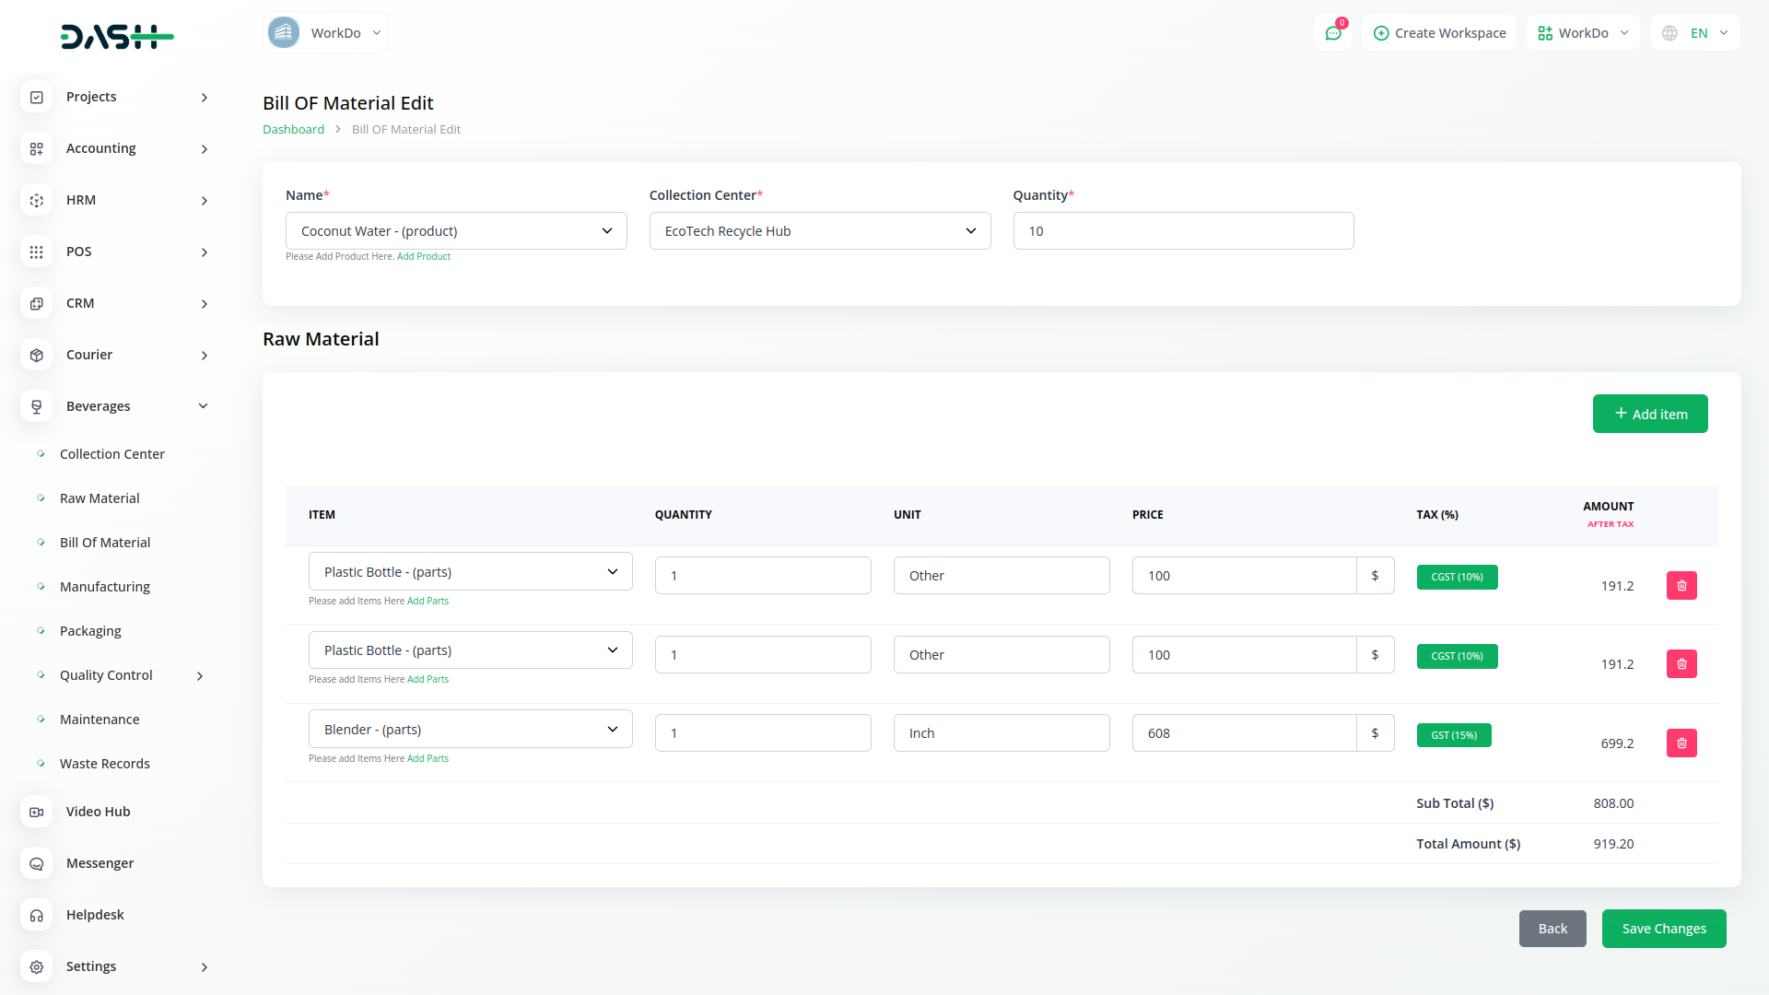Click the chat messages notification icon
This screenshot has width=1769, height=995.
click(x=1332, y=33)
